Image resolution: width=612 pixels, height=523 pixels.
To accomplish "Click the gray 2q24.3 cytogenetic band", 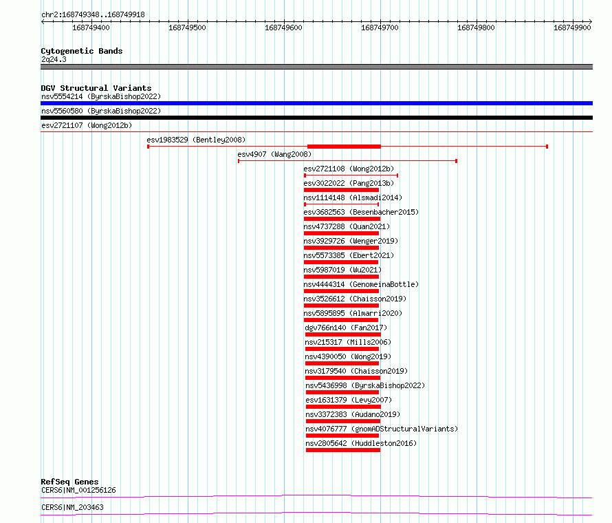I will click(x=316, y=67).
